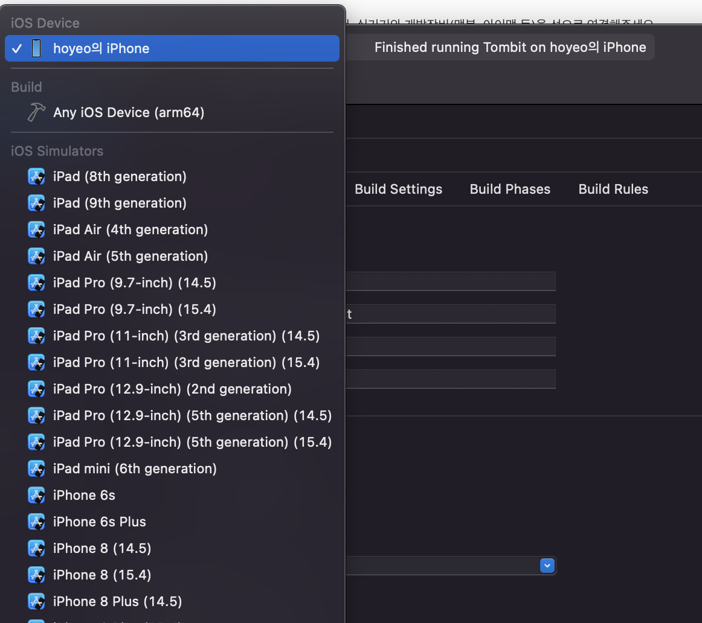The height and width of the screenshot is (623, 702).
Task: Choose iPad Pro (9.7-inch) (15.4)
Action: click(172, 310)
